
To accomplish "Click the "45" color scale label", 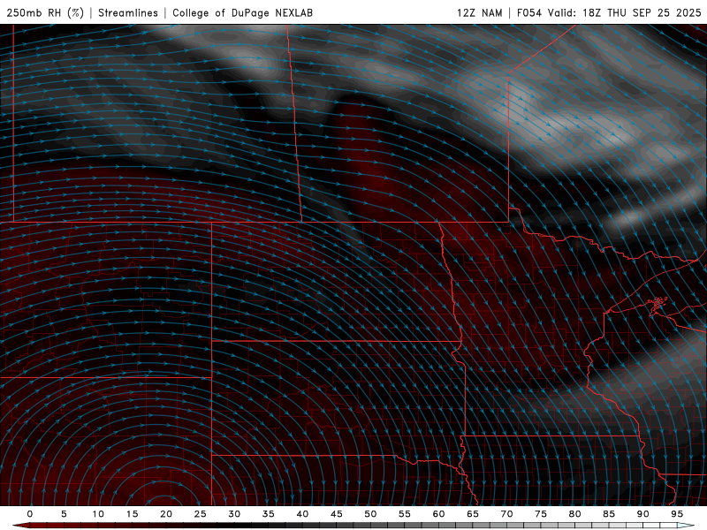I will pyautogui.click(x=337, y=514).
